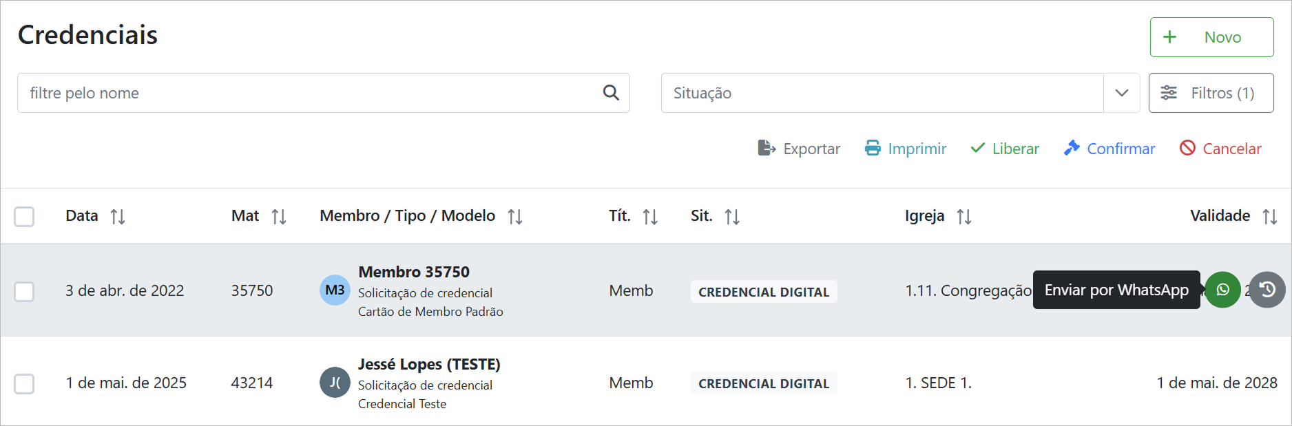Expand Situação list with chevron arrow
Viewport: 1292px width, 426px height.
(x=1122, y=93)
